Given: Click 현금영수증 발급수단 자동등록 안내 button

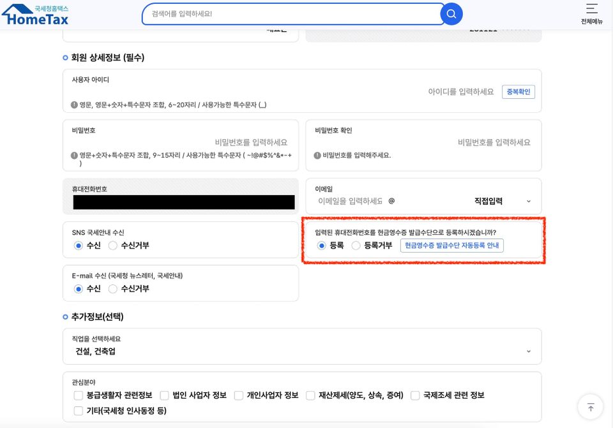Looking at the screenshot, I should [x=452, y=246].
